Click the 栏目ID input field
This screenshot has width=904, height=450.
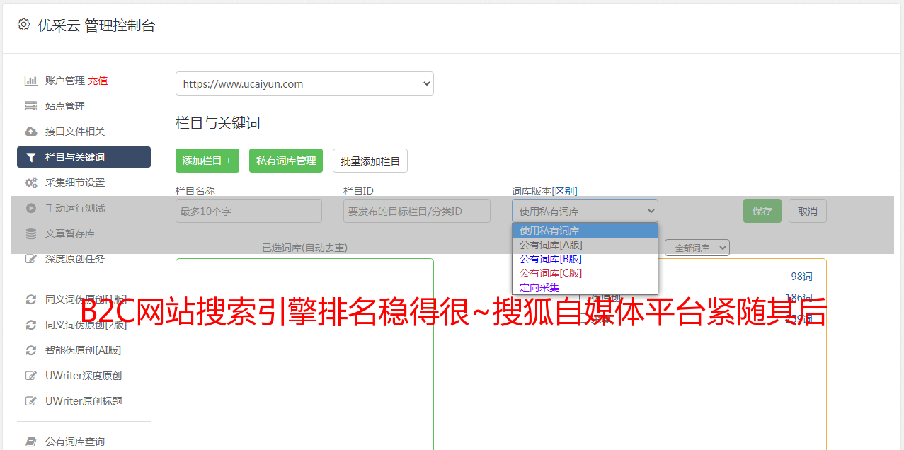[x=417, y=211]
